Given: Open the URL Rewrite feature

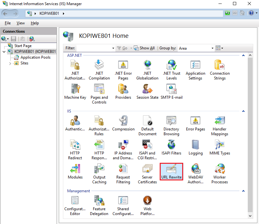Looking at the screenshot, I should (171, 171).
